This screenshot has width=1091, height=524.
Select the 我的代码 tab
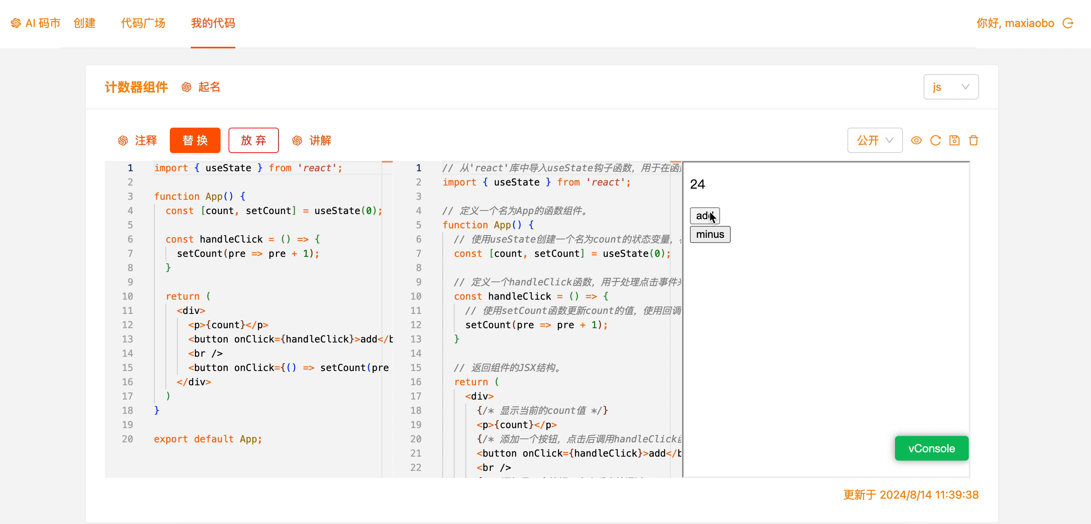213,23
